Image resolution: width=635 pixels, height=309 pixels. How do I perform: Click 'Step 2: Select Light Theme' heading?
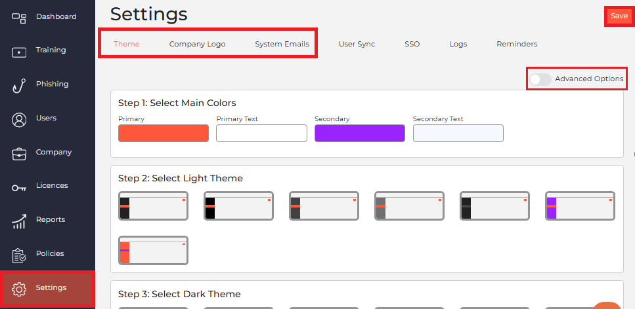[x=180, y=178]
